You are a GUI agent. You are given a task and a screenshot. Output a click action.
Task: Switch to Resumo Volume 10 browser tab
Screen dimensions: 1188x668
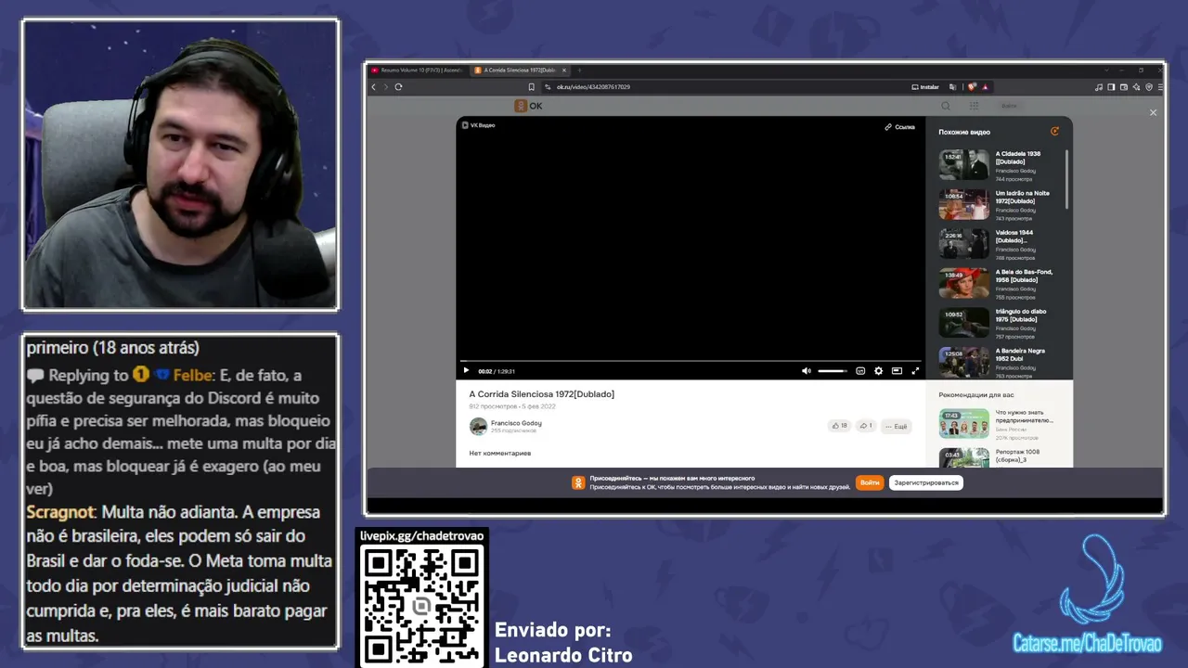[x=416, y=71]
